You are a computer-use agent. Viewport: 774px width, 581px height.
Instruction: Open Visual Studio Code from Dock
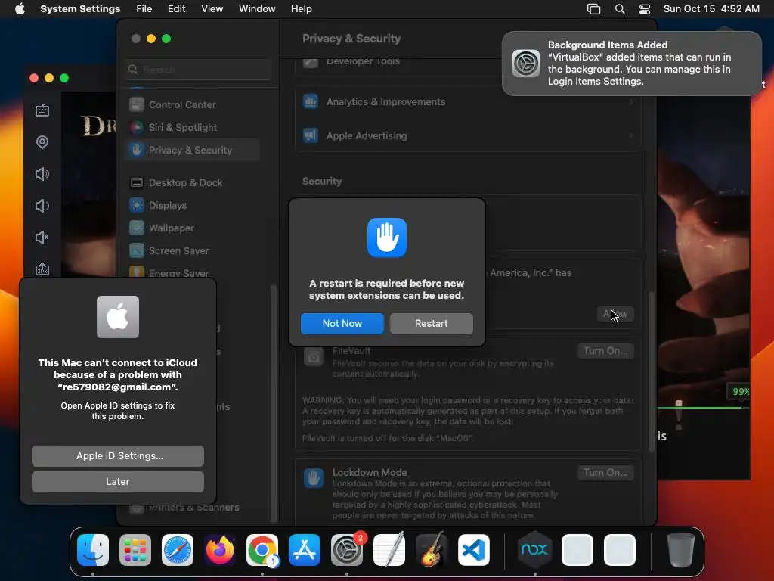pos(474,550)
